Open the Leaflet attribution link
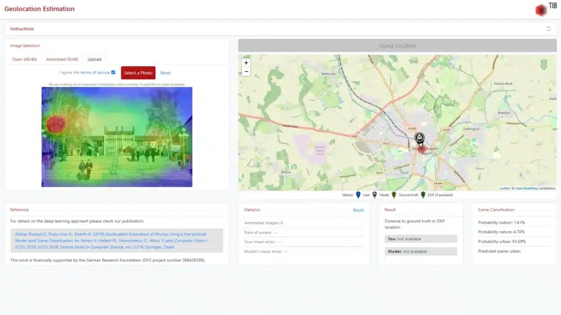Screen dimensions: 561x315 [x=504, y=188]
